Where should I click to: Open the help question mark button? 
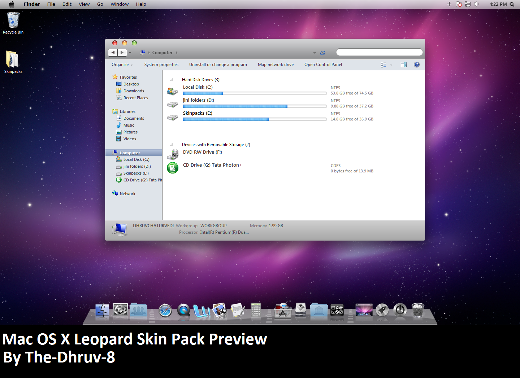point(417,65)
